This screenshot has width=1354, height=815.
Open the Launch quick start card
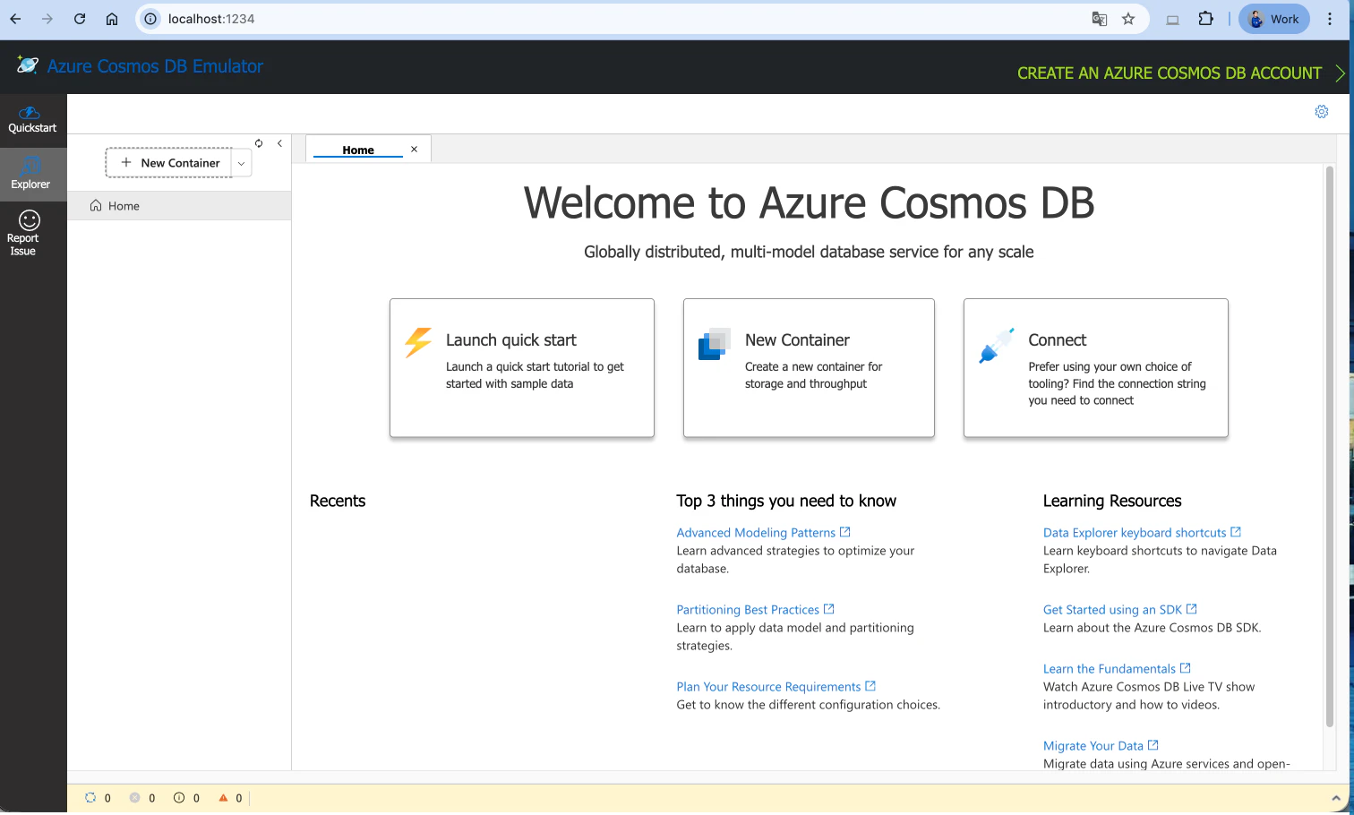click(x=522, y=368)
